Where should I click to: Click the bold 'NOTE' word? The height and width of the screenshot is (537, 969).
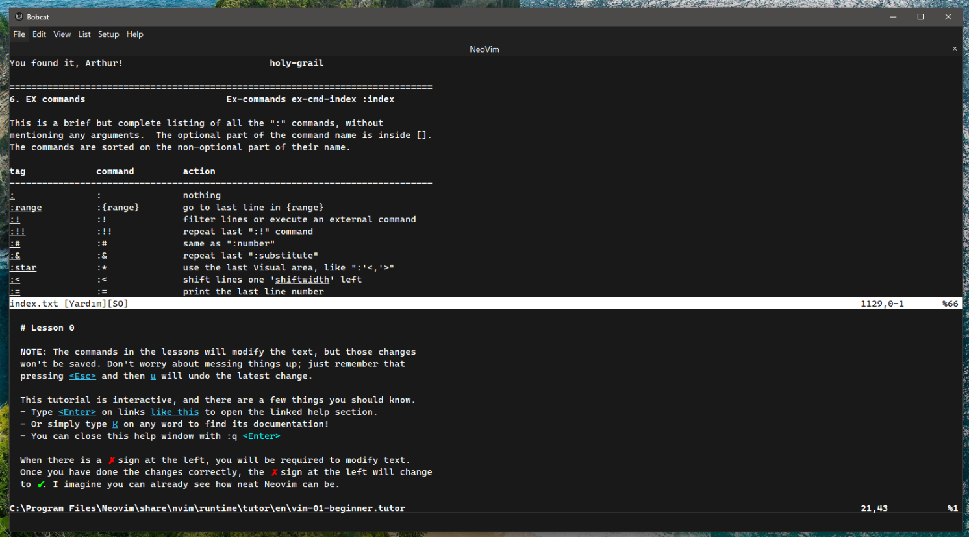click(31, 352)
